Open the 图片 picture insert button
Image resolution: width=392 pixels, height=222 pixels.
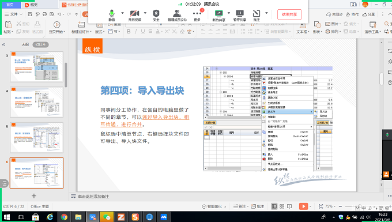tap(333, 24)
